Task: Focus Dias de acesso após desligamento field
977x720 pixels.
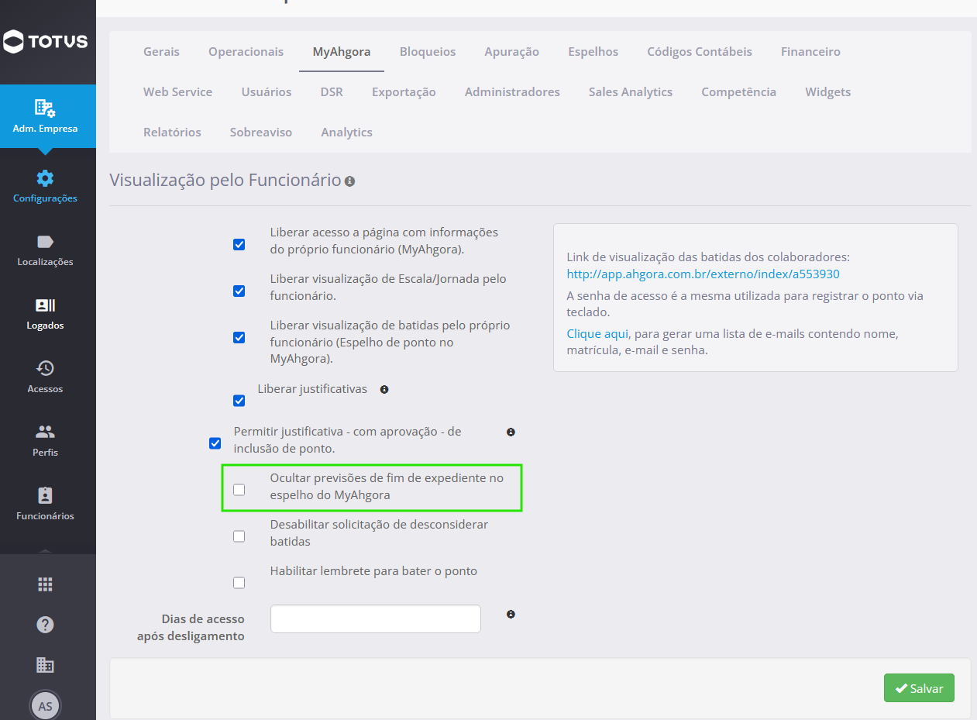Action: pos(376,619)
